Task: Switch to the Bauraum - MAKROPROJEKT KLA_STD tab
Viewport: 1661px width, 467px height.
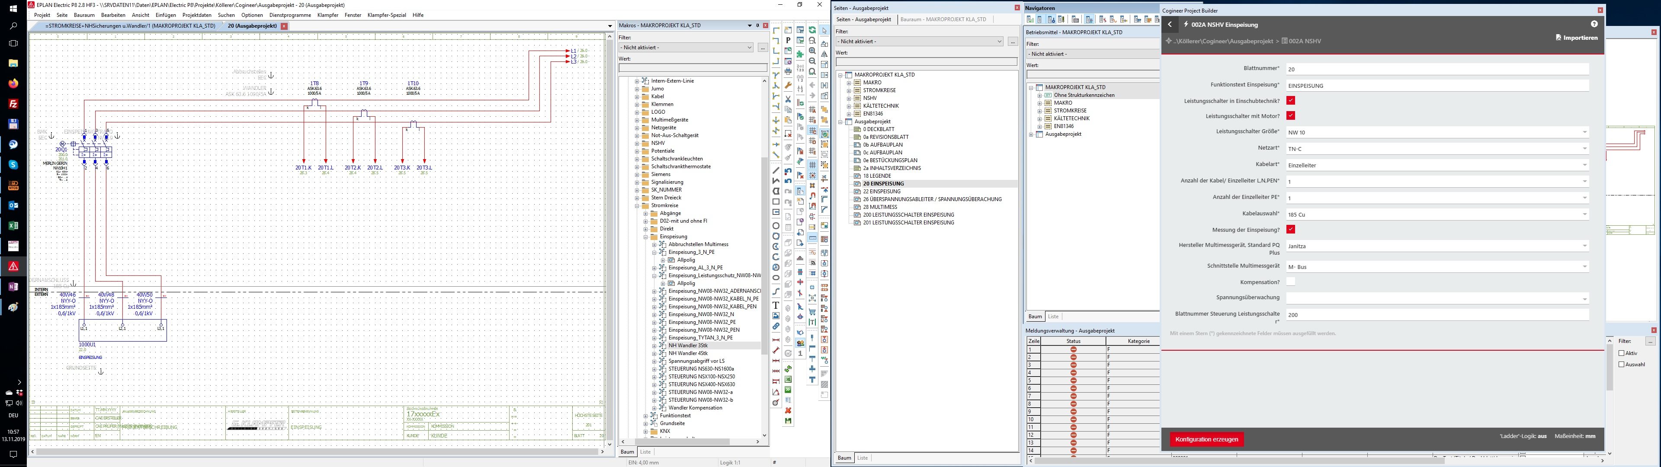Action: 943,19
